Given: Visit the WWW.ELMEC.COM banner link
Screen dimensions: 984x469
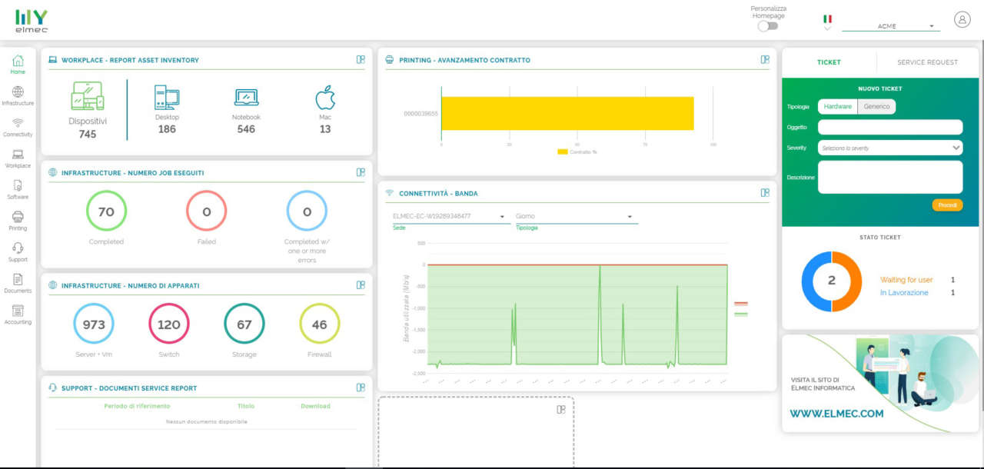Looking at the screenshot, I should (836, 414).
